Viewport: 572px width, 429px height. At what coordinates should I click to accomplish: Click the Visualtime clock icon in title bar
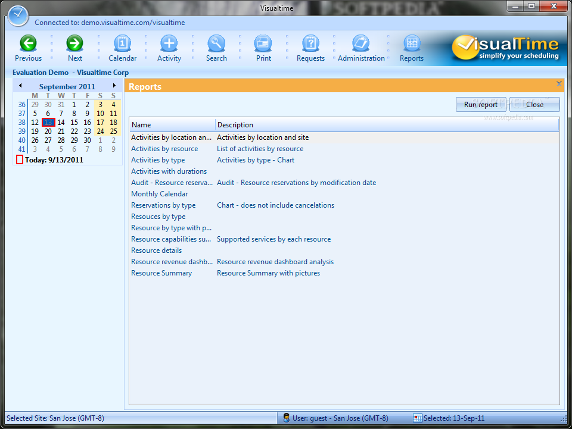click(18, 16)
